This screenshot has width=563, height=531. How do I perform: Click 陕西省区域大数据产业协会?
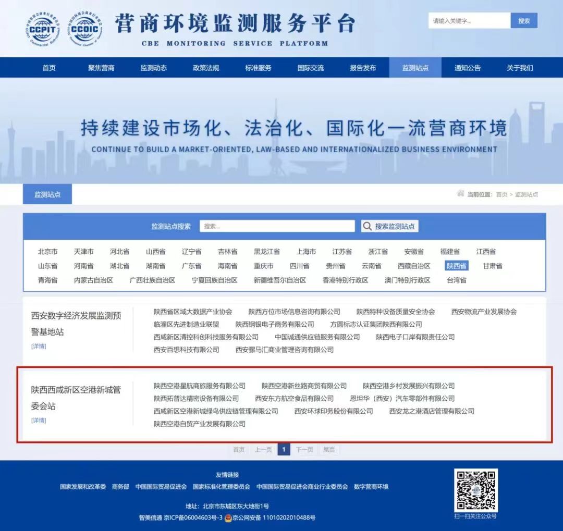point(193,312)
